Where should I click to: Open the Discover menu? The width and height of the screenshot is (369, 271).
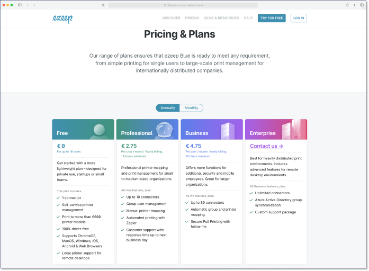[172, 18]
